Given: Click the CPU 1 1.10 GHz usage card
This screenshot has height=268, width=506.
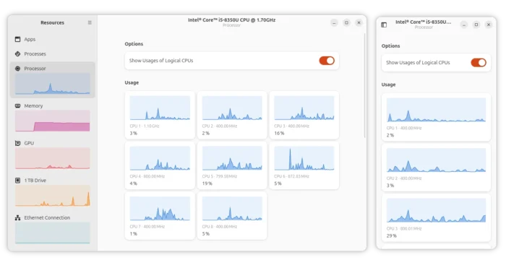Looking at the screenshot, I should 160,115.
